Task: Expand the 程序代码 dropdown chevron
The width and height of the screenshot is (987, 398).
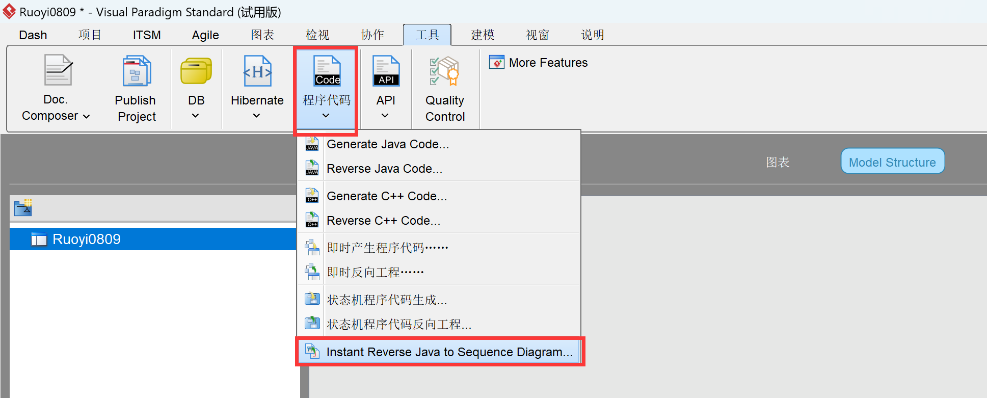Action: pos(326,116)
